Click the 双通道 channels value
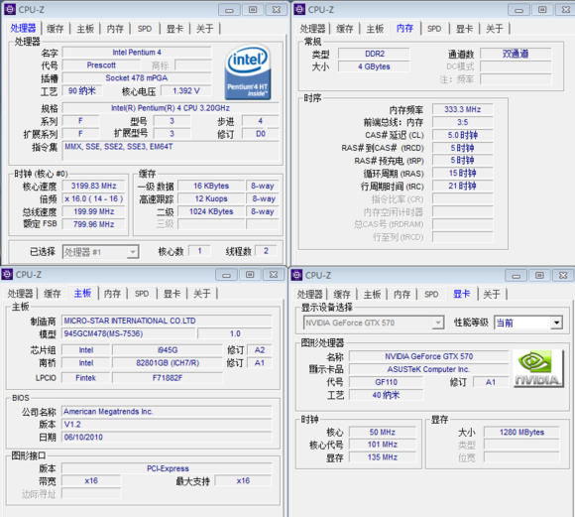This screenshot has height=517, width=575. pos(516,54)
